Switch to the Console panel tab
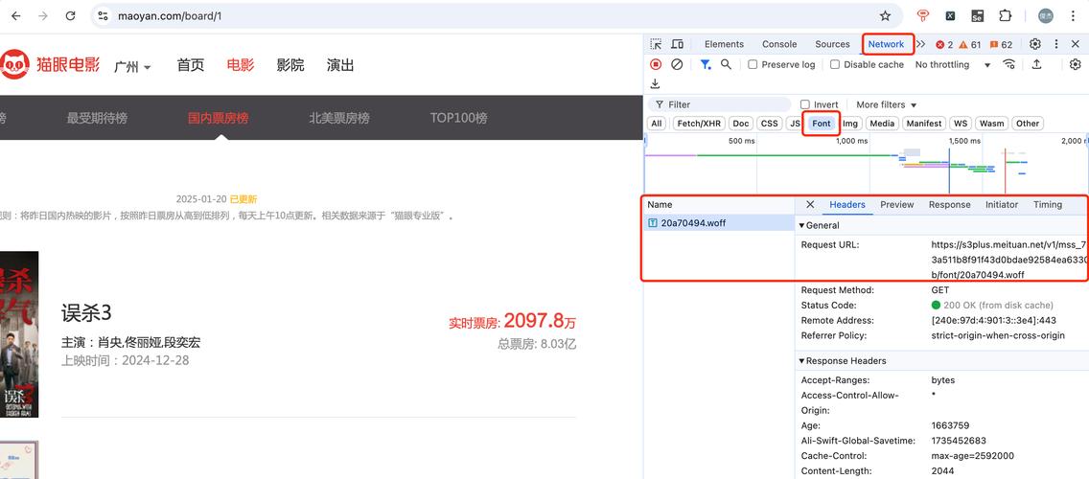1089x479 pixels. point(779,44)
